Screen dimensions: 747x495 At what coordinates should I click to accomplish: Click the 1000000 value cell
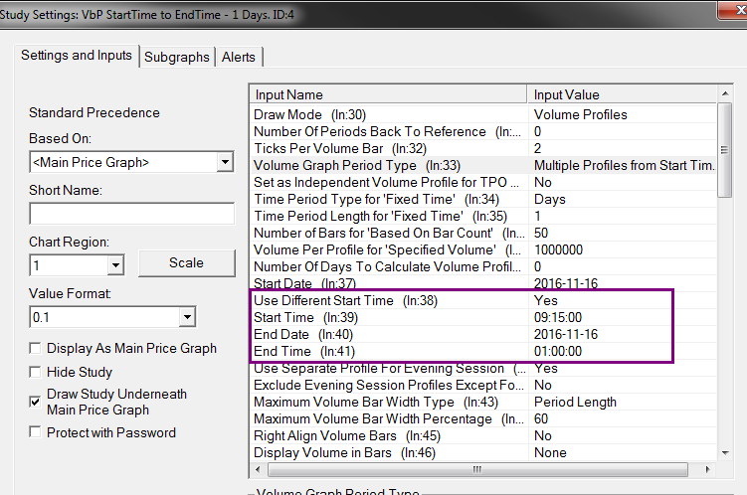623,249
